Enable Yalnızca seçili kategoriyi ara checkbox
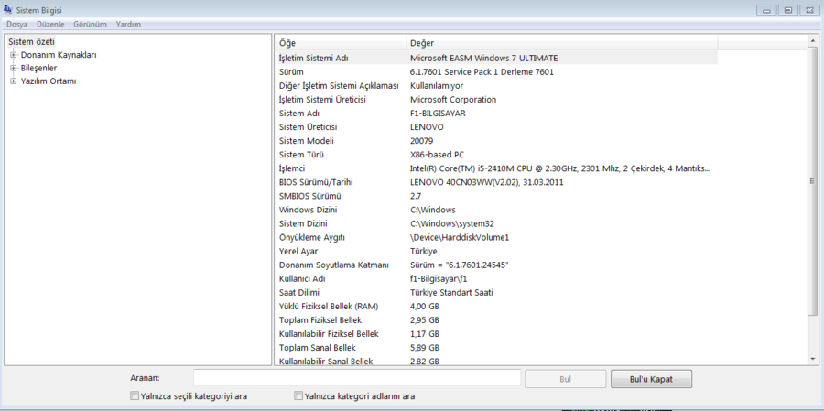This screenshot has width=824, height=411. pyautogui.click(x=135, y=395)
